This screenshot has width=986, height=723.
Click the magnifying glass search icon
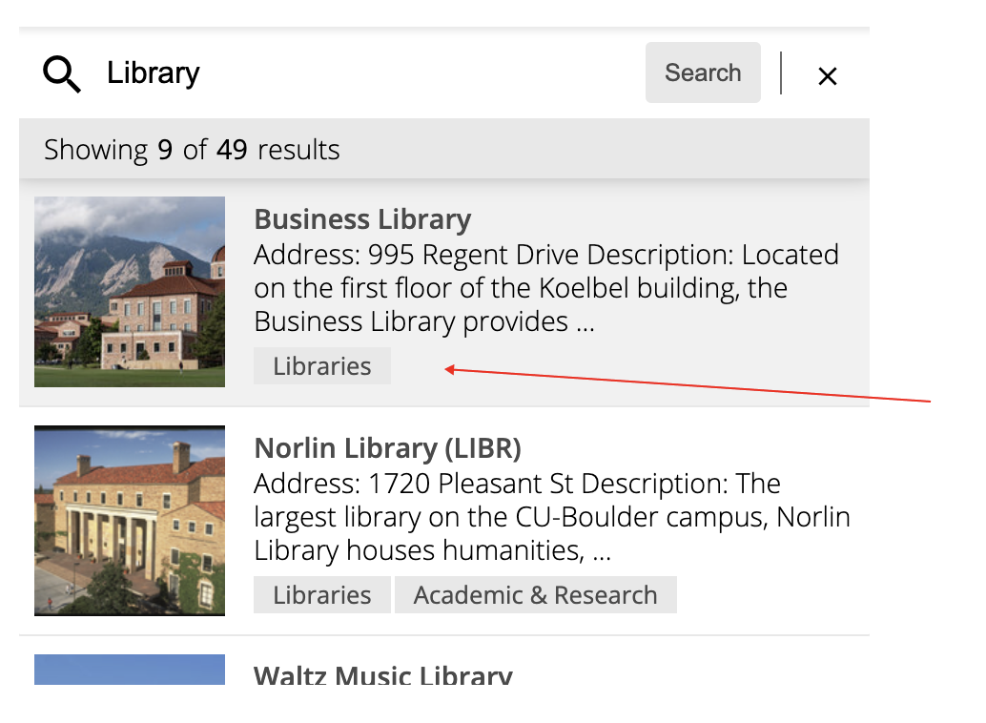(62, 73)
